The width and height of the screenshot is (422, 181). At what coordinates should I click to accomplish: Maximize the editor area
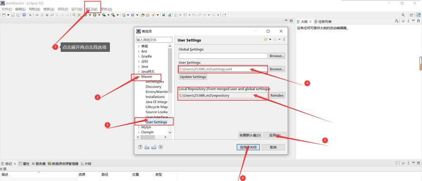coord(291,21)
